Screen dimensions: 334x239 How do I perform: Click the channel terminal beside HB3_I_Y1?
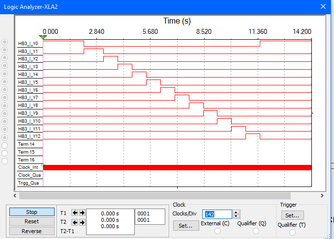(x=5, y=50)
